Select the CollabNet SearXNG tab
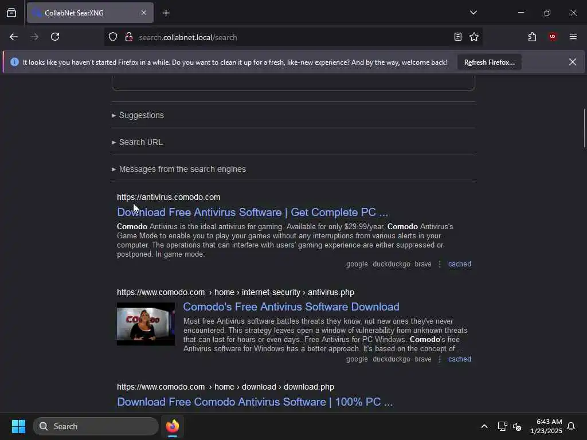The width and height of the screenshot is (587, 440). (x=90, y=13)
